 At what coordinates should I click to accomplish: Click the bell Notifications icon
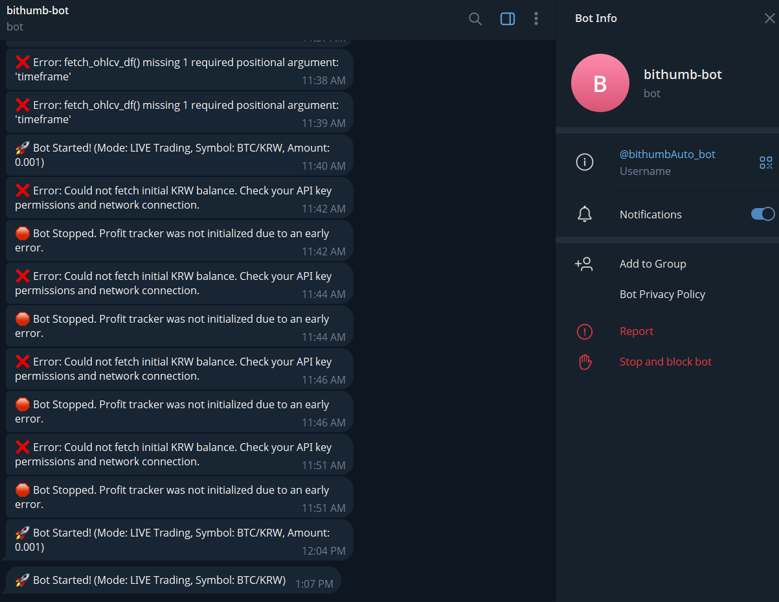pyautogui.click(x=585, y=214)
